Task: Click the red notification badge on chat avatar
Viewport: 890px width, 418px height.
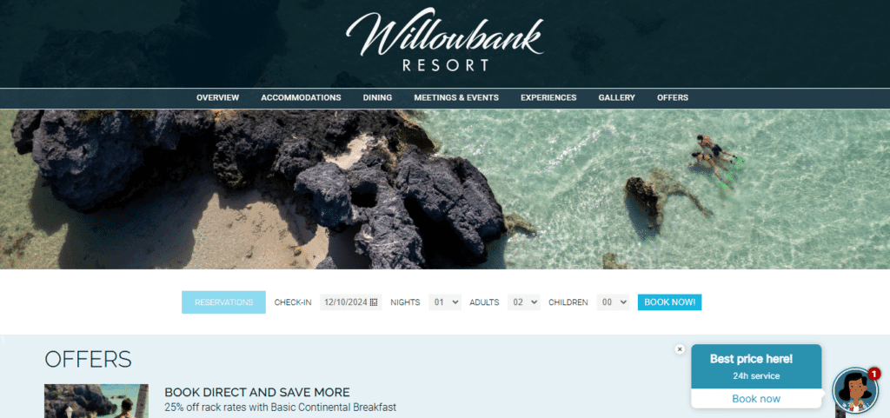Action: tap(874, 374)
